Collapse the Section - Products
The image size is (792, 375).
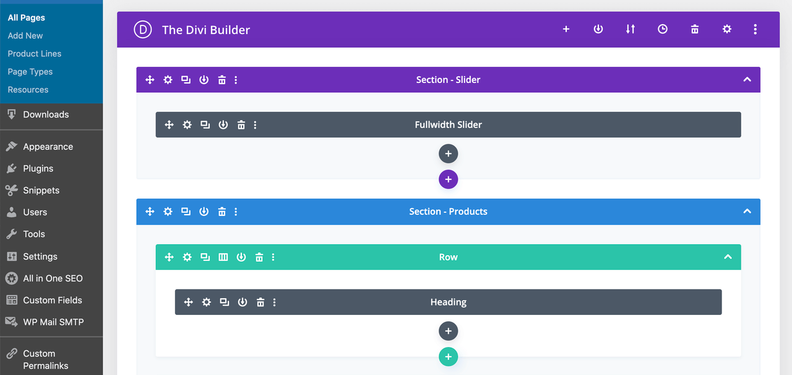[x=747, y=212]
